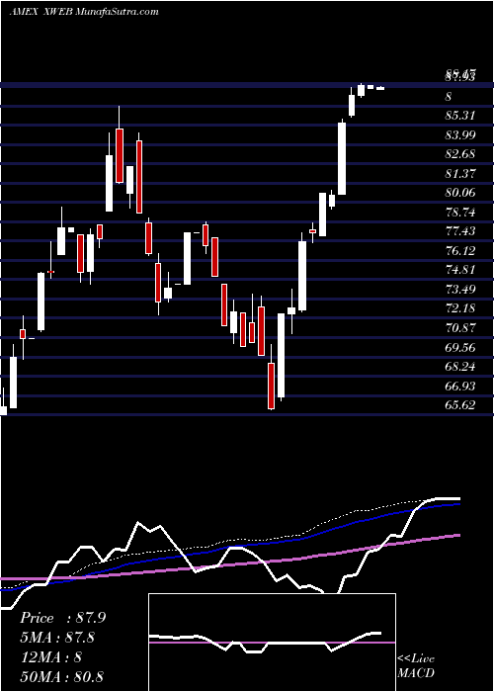Click the 78.74 price axis label

(x=460, y=213)
